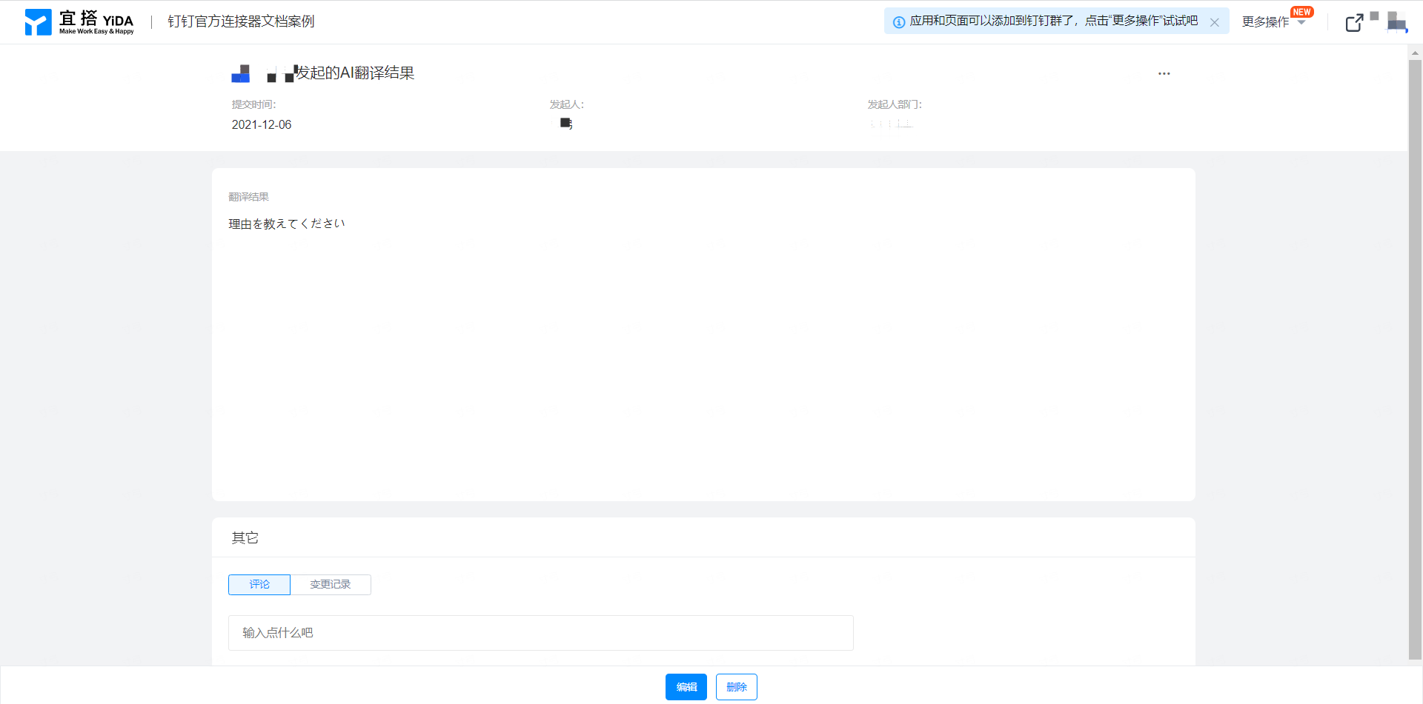1423x704 pixels.
Task: Click the 删除 button
Action: point(736,686)
